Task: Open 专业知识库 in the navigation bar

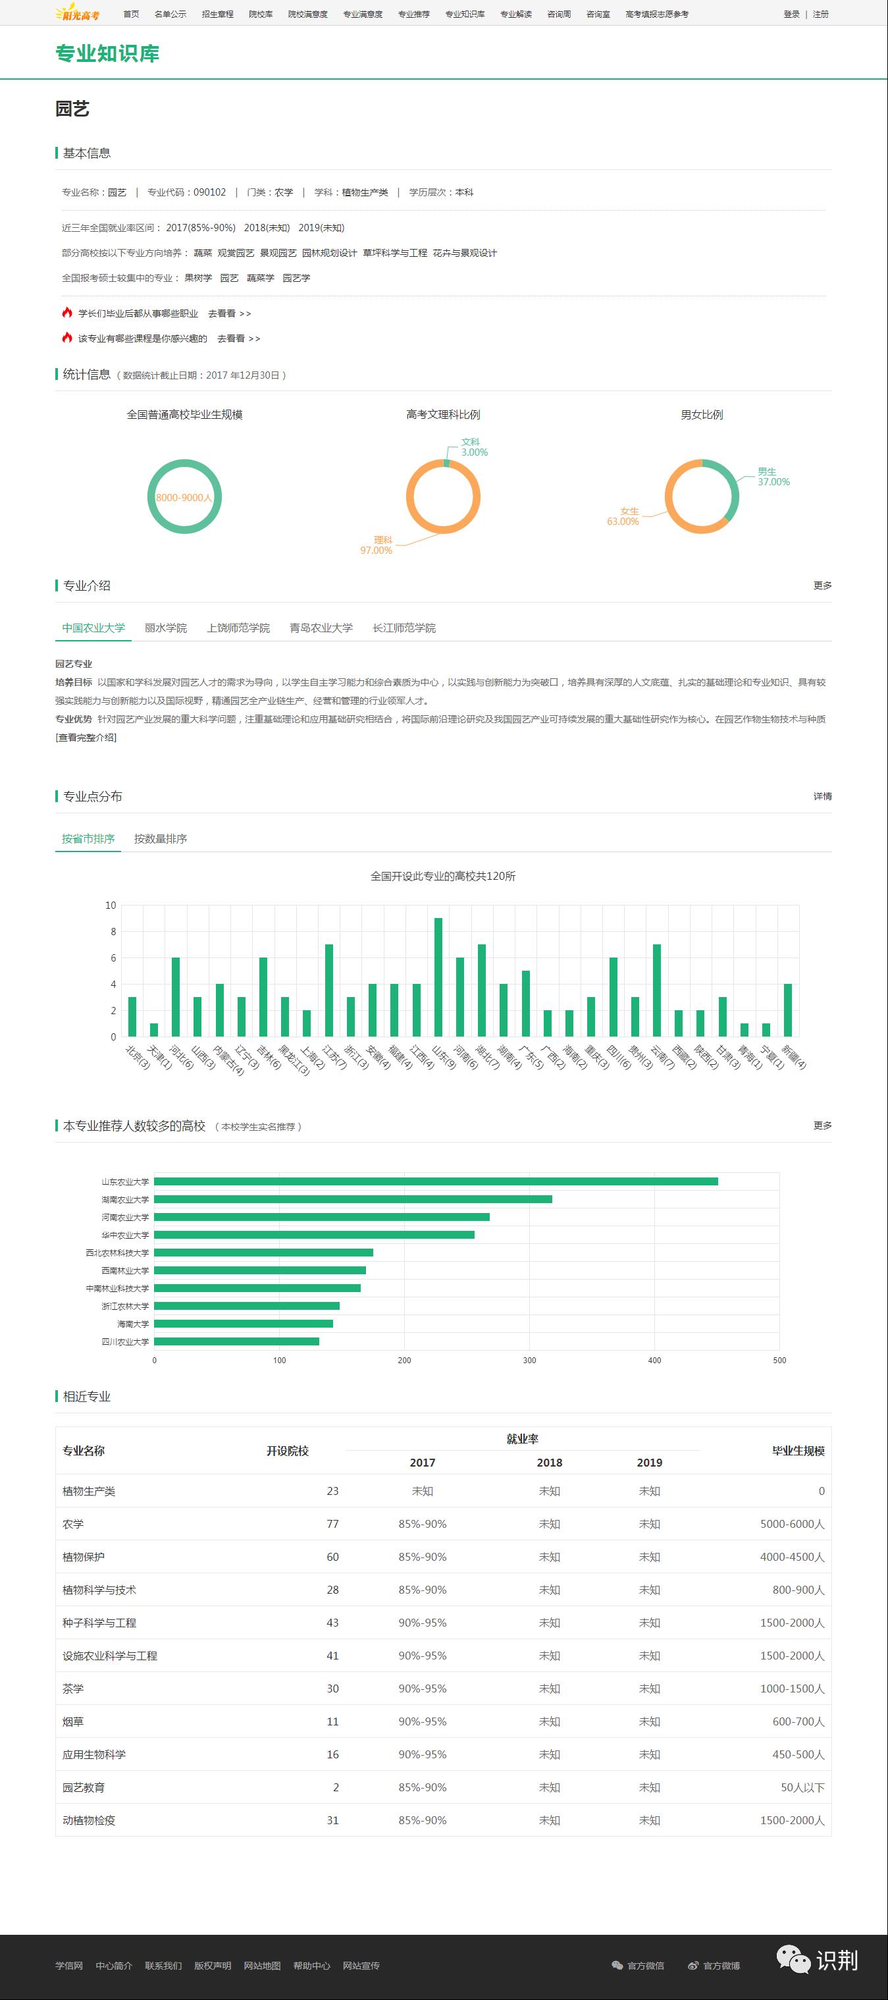Action: coord(465,14)
